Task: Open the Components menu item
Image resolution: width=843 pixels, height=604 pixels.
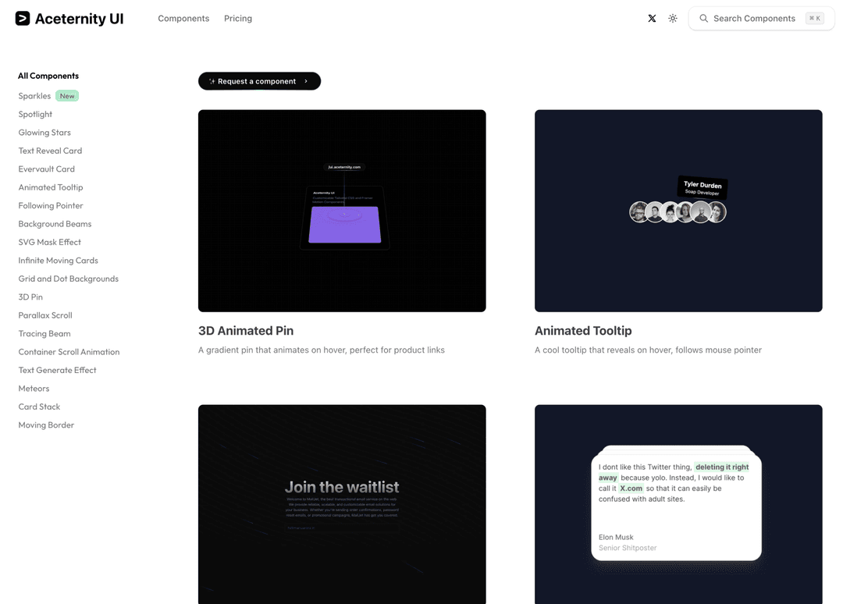Action: pos(183,19)
